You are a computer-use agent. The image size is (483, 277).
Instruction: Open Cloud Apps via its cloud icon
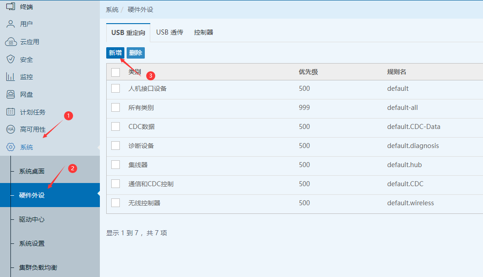pyautogui.click(x=10, y=42)
